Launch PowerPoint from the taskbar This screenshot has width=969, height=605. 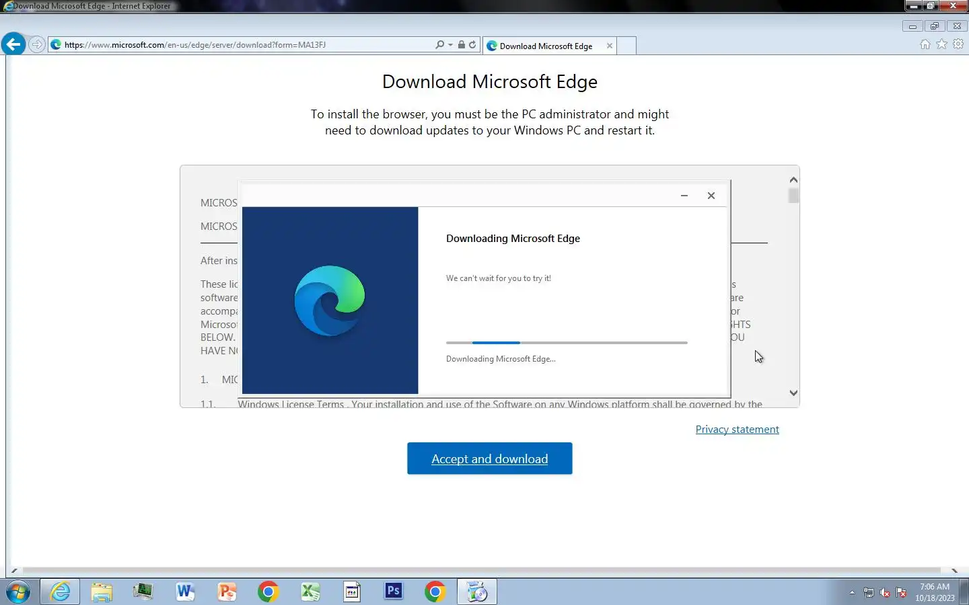pyautogui.click(x=227, y=592)
